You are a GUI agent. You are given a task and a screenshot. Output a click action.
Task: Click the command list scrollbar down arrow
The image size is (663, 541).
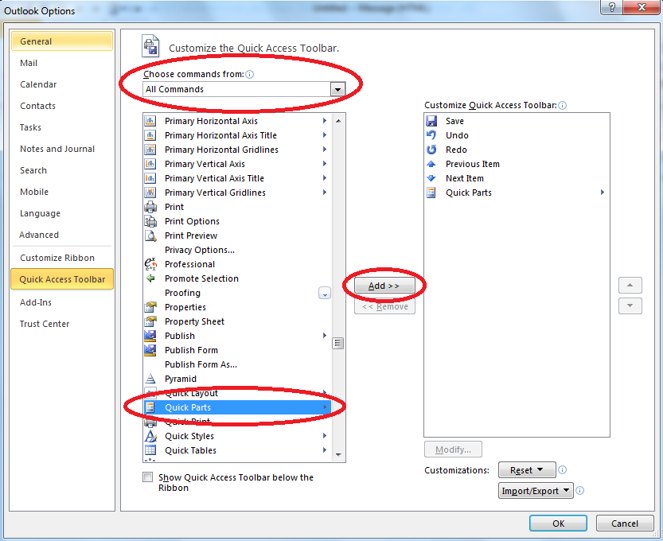tap(338, 456)
